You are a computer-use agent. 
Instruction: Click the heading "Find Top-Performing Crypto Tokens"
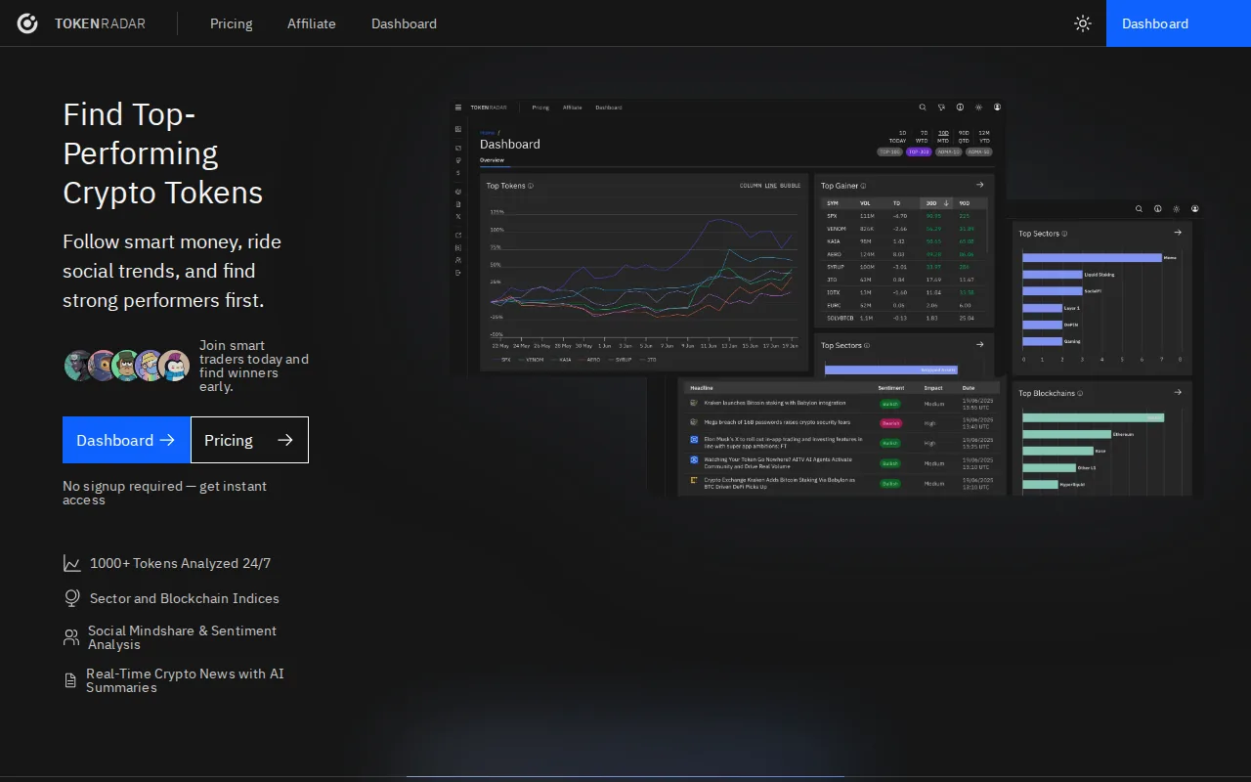pos(163,153)
